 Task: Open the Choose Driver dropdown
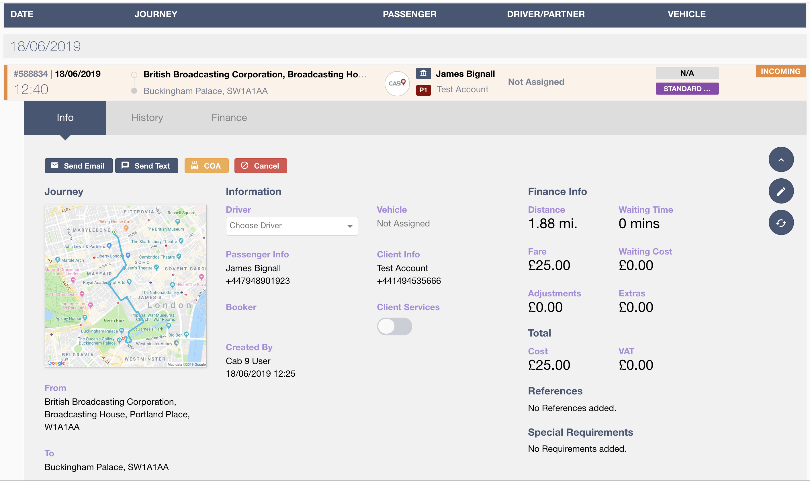pos(291,226)
